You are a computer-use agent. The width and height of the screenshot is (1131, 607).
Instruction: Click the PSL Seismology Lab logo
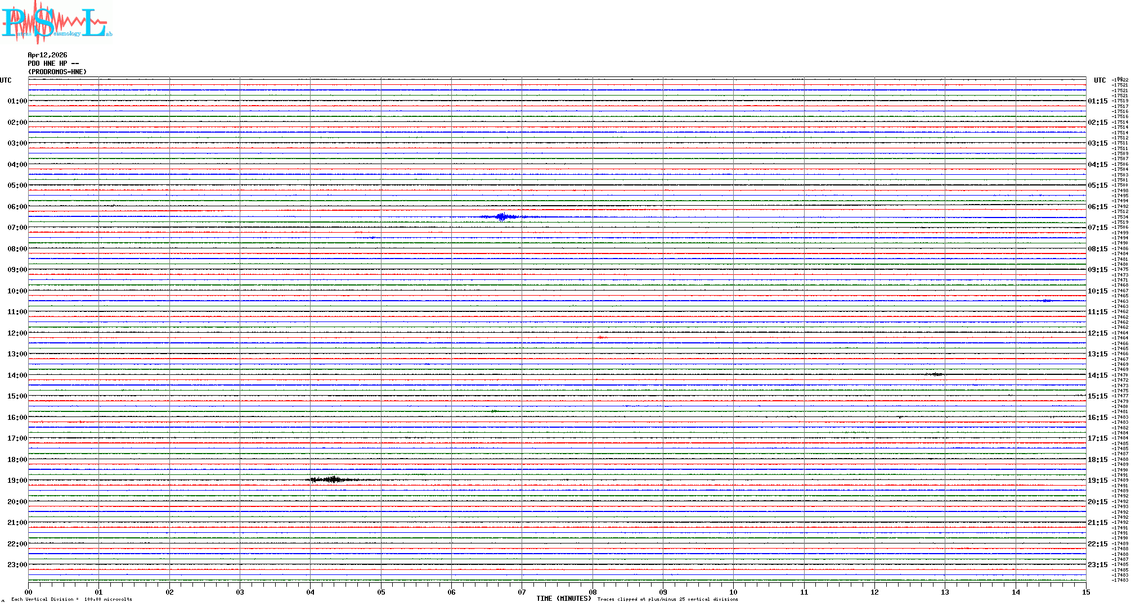point(56,22)
